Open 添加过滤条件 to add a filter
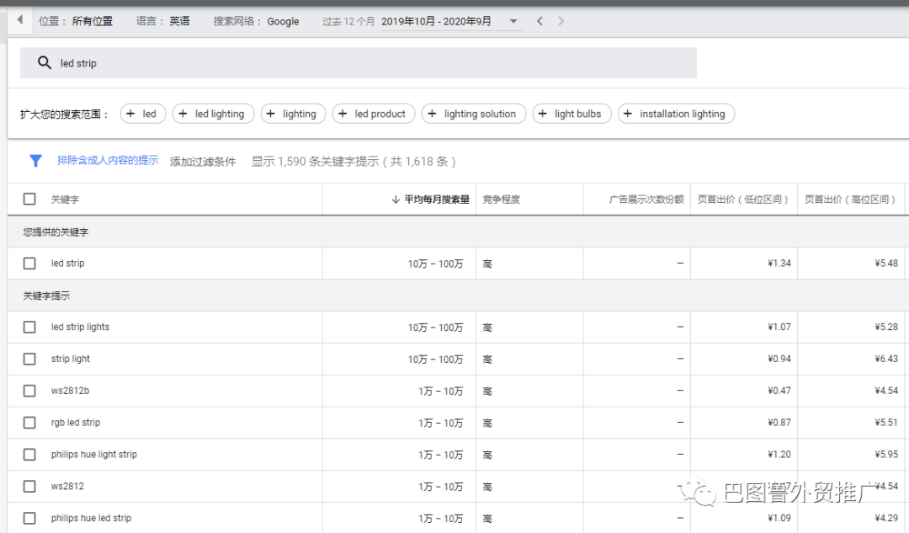 (x=203, y=161)
